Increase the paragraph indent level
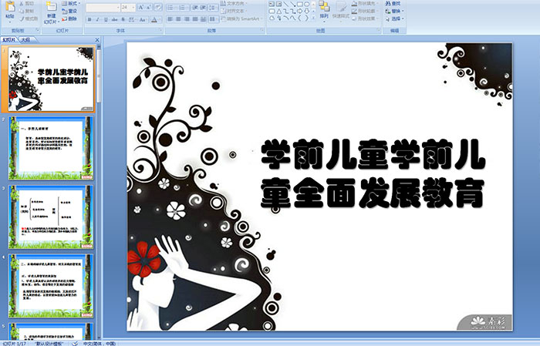The width and height of the screenshot is (540, 346). click(x=203, y=7)
